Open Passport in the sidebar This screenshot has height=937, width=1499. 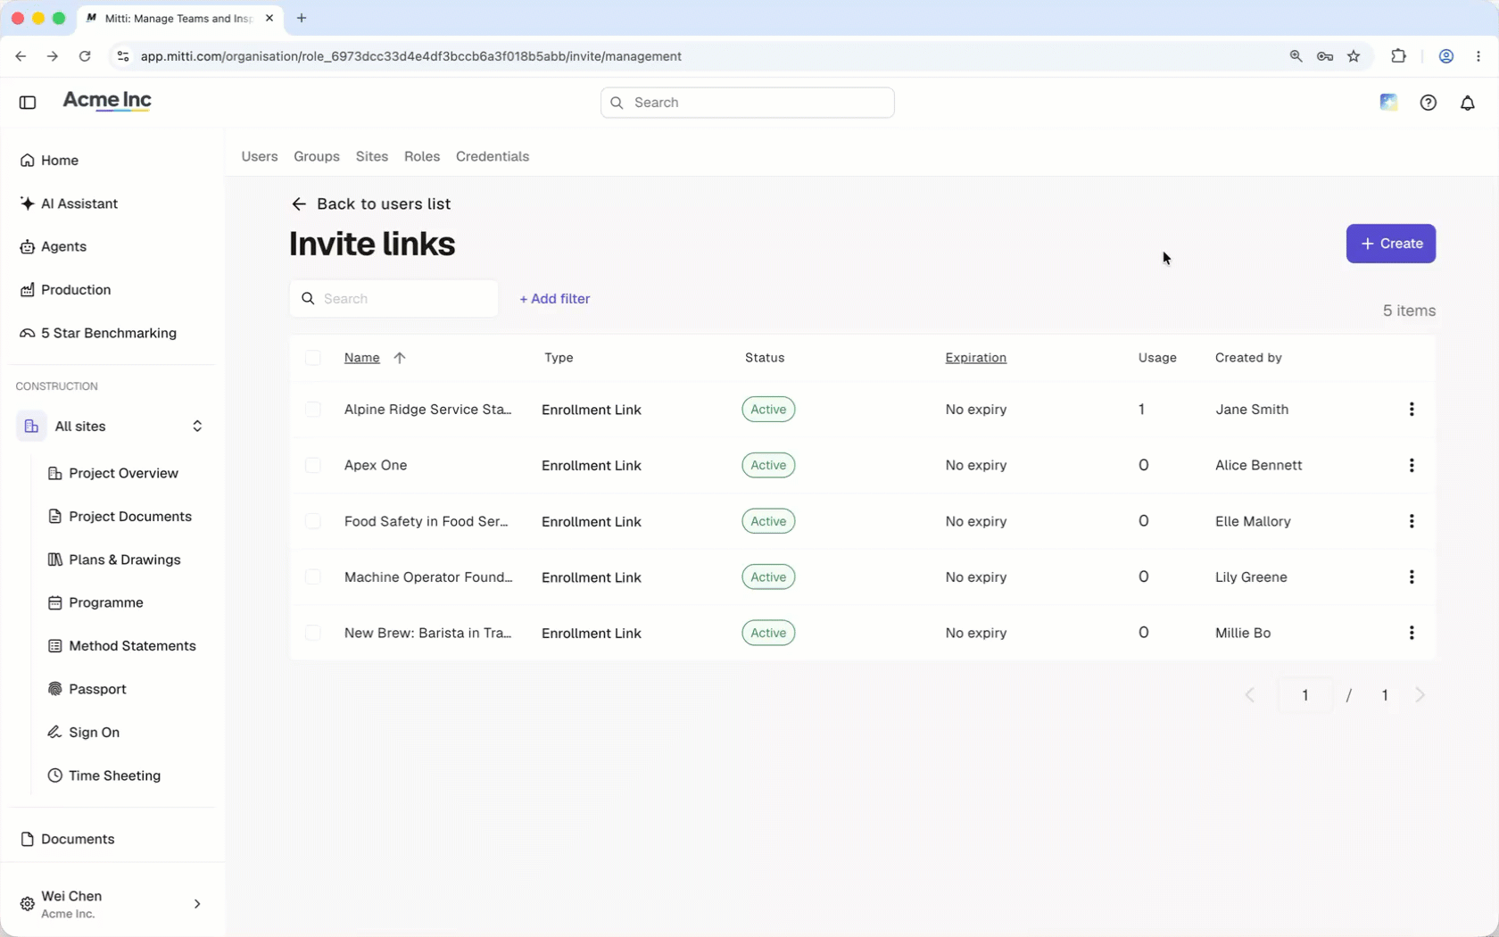coord(87,689)
